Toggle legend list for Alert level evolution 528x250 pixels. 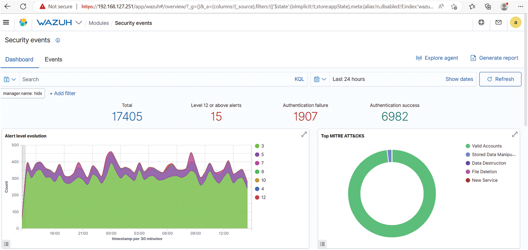pyautogui.click(x=6, y=244)
